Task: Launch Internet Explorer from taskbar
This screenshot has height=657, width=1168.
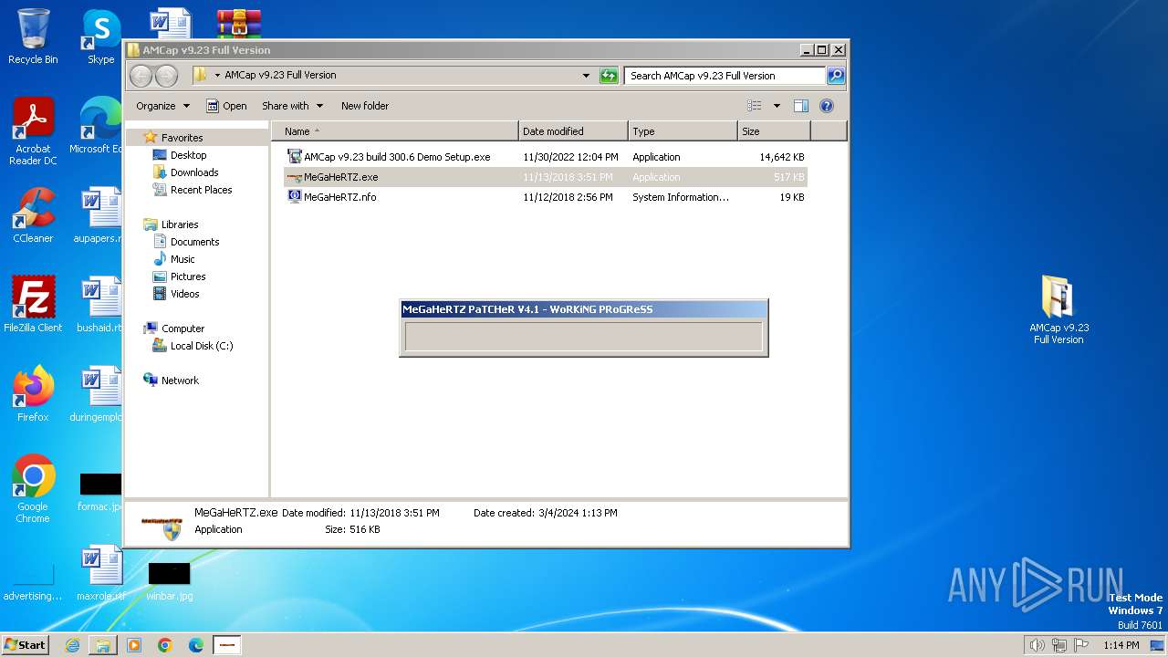Action: [72, 645]
